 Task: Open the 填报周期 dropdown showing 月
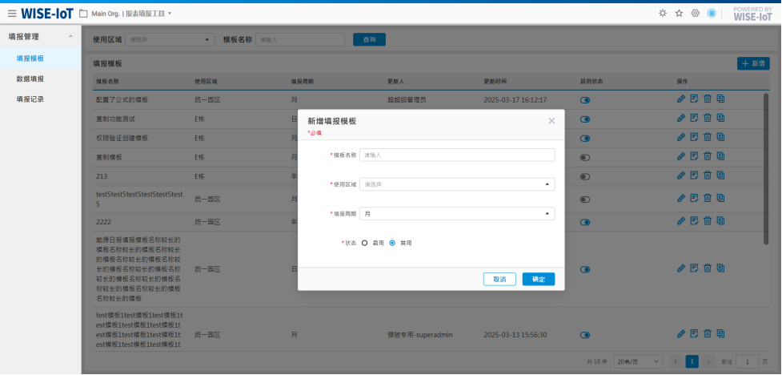click(457, 214)
